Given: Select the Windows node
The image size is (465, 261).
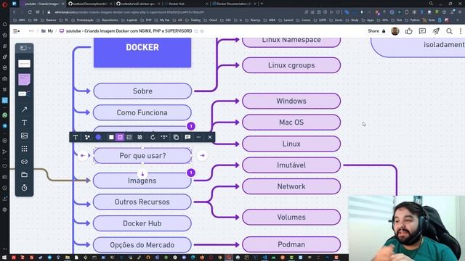Looking at the screenshot, I should (291, 101).
